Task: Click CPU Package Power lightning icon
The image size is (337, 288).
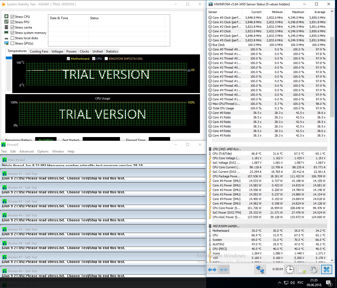Action: point(210,176)
